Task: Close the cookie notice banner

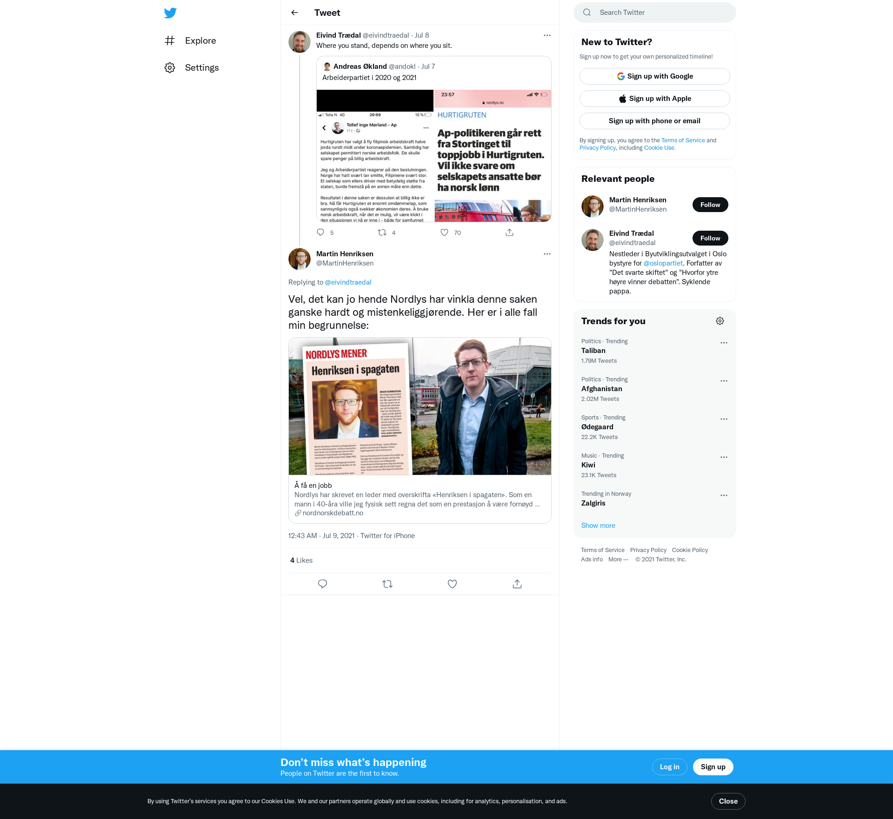Action: (x=728, y=801)
